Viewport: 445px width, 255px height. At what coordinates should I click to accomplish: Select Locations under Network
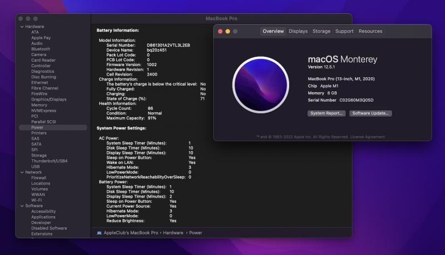point(41,183)
